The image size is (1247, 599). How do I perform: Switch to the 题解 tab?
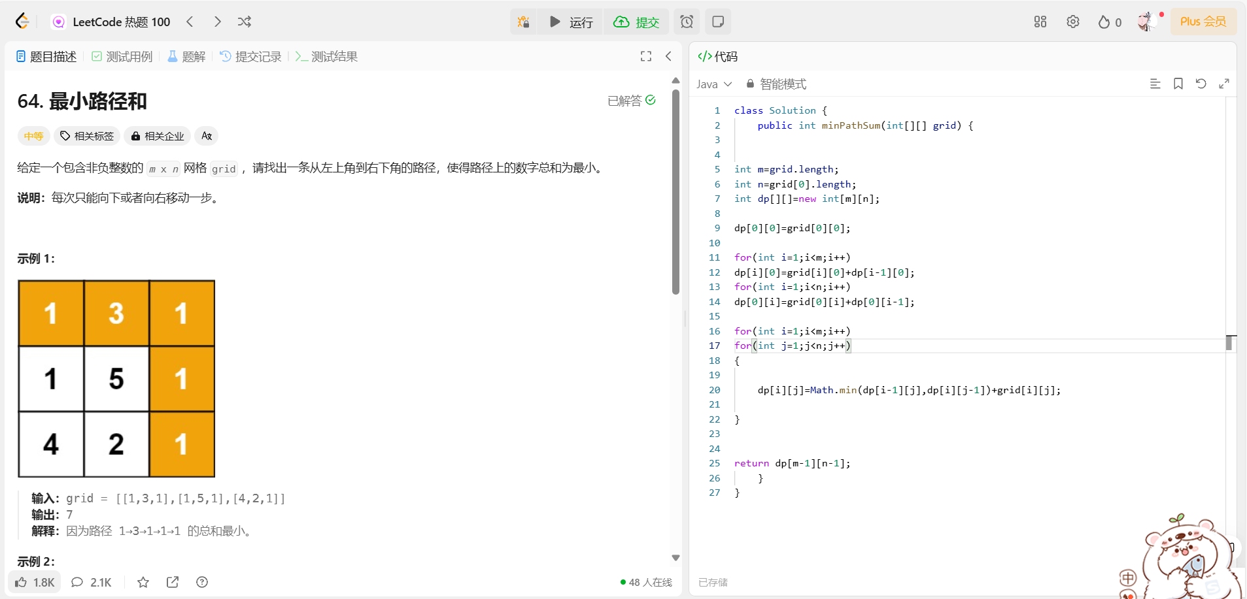tap(186, 56)
